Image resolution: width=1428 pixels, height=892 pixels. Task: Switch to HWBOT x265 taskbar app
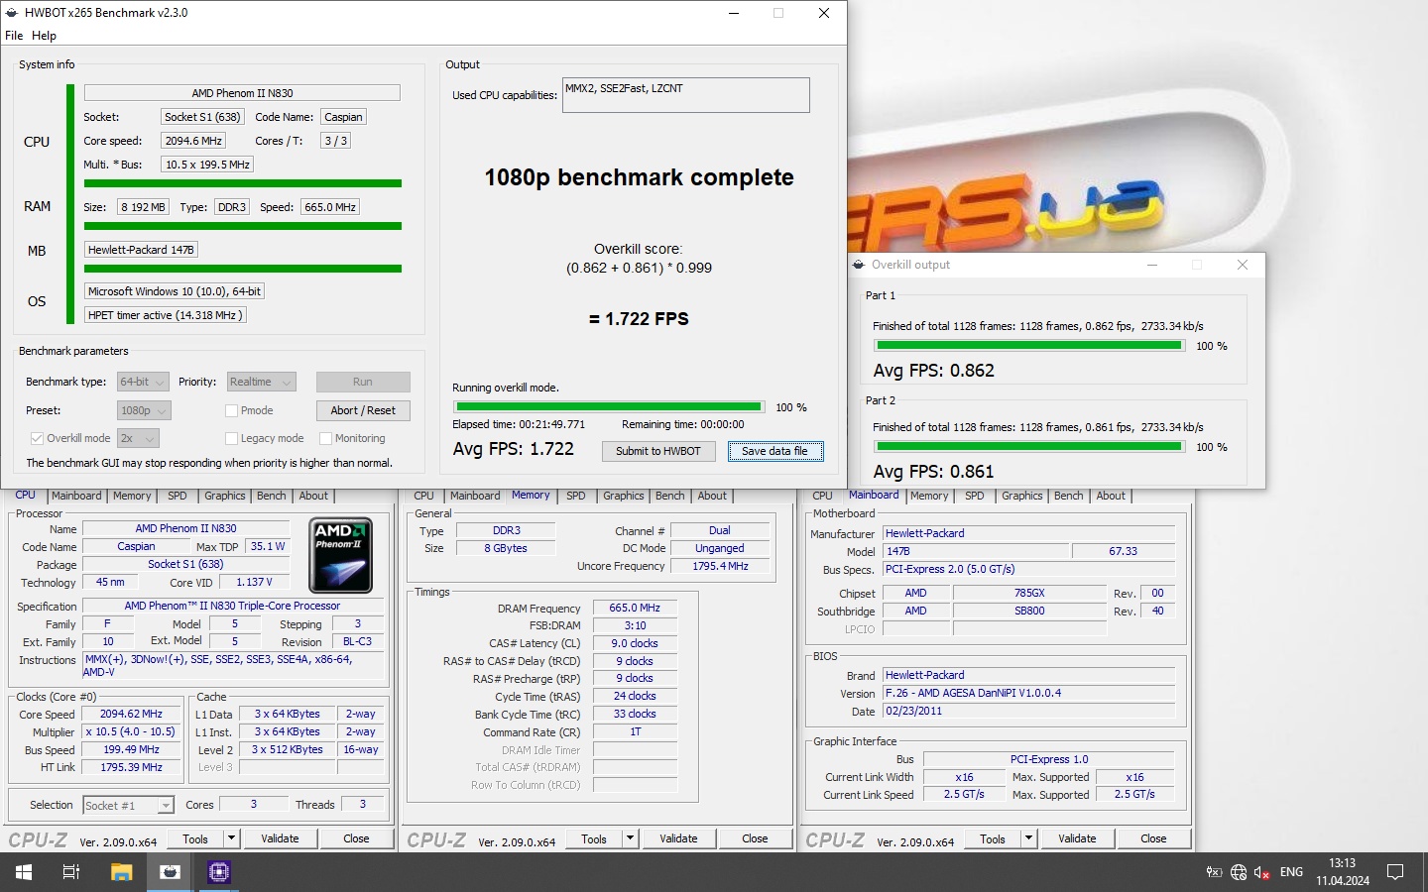click(x=170, y=872)
